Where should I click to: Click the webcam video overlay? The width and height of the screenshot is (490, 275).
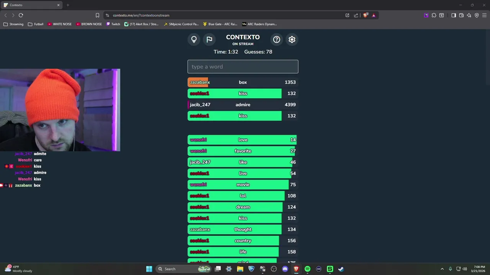pos(60,110)
